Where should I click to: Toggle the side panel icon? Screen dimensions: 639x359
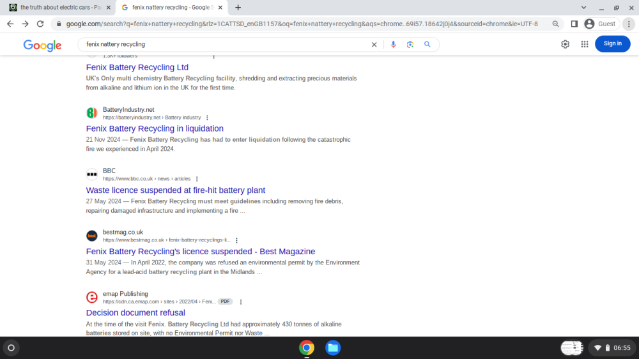point(574,24)
